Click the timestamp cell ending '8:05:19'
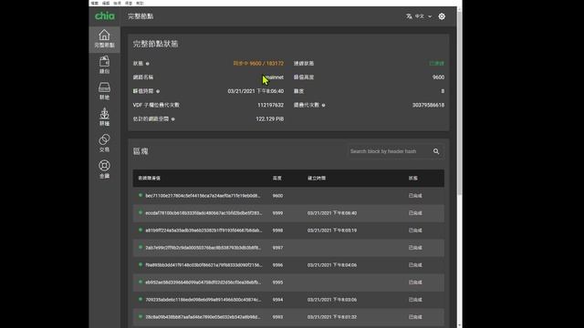The image size is (584, 328). click(332, 231)
